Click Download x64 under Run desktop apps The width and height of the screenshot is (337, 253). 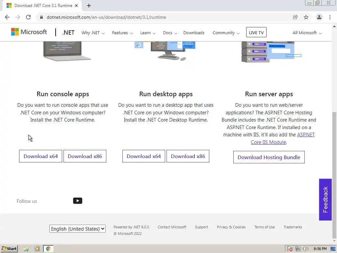143,156
